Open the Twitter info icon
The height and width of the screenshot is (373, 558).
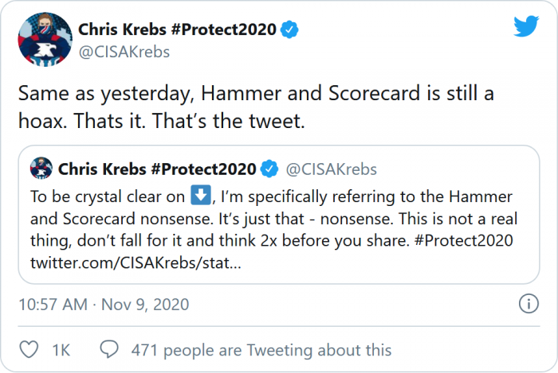coord(528,305)
